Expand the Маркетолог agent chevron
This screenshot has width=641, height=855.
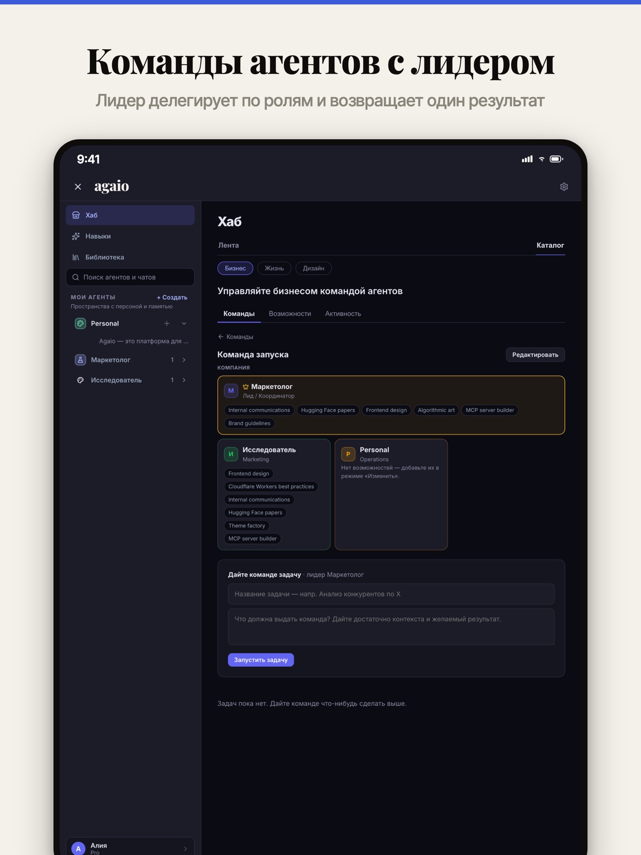point(184,360)
